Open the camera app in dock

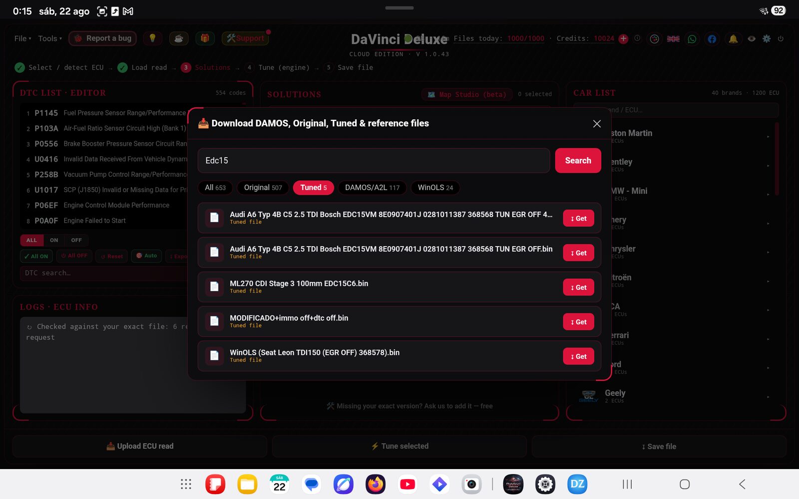click(471, 484)
